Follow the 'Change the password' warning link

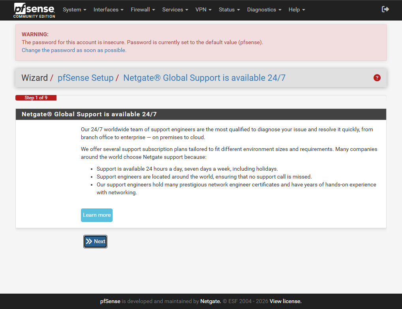point(74,50)
